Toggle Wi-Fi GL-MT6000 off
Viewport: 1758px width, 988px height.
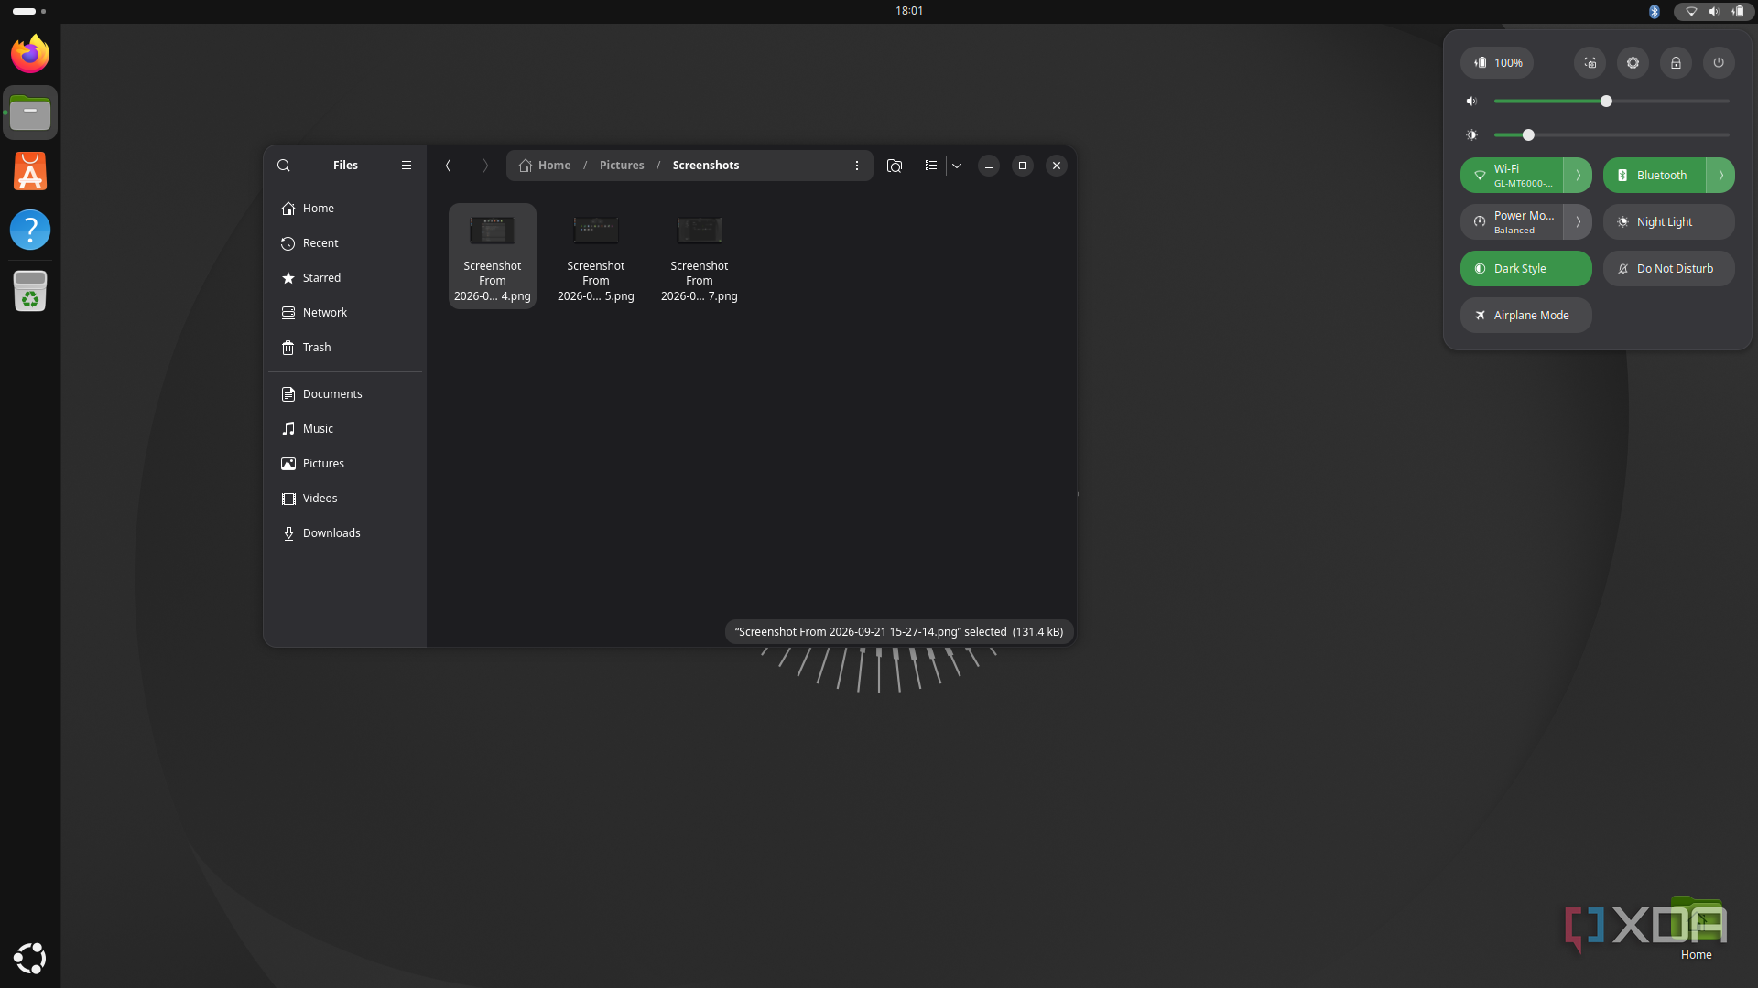click(1512, 176)
